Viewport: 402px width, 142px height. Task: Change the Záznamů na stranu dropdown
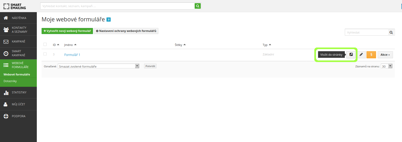(x=386, y=66)
